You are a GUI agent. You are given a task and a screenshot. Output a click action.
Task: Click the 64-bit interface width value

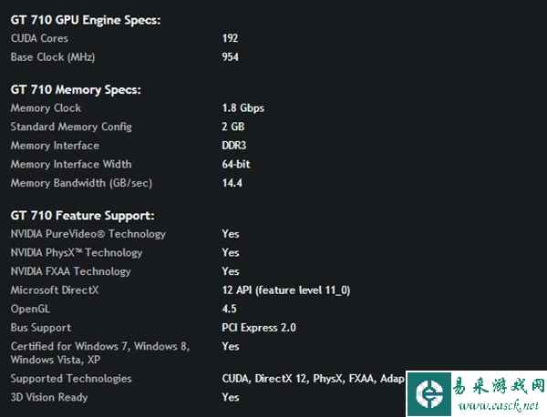click(236, 164)
